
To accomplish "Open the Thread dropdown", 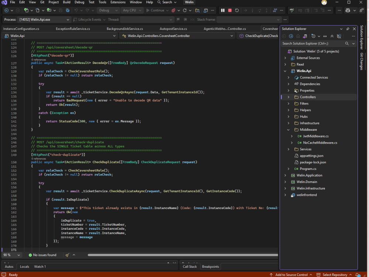I will coord(147,20).
